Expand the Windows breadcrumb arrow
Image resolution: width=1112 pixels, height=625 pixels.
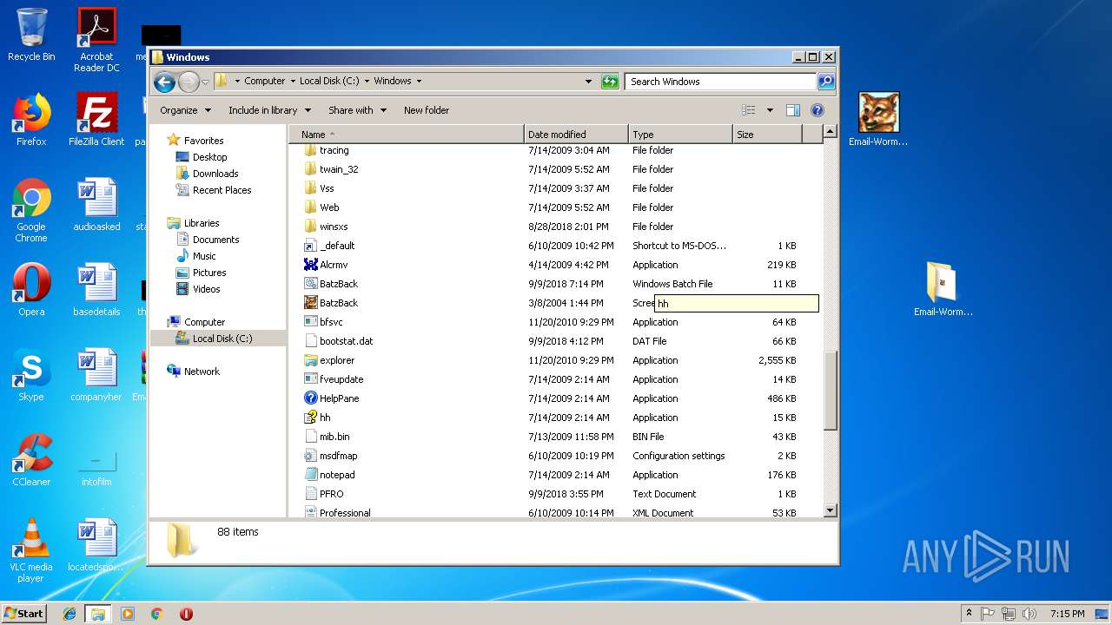pyautogui.click(x=419, y=82)
